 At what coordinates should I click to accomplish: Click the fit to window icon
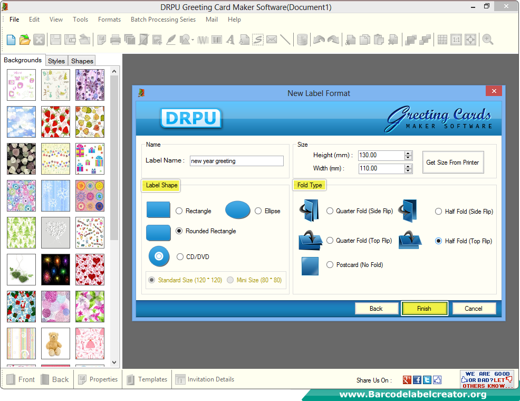[470, 40]
